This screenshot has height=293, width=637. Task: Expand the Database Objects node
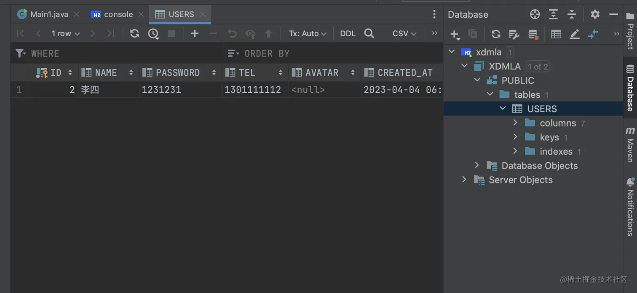tap(477, 165)
